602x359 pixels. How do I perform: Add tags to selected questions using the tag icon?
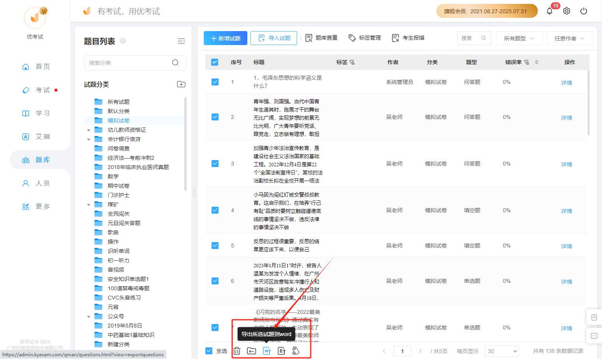296,351
